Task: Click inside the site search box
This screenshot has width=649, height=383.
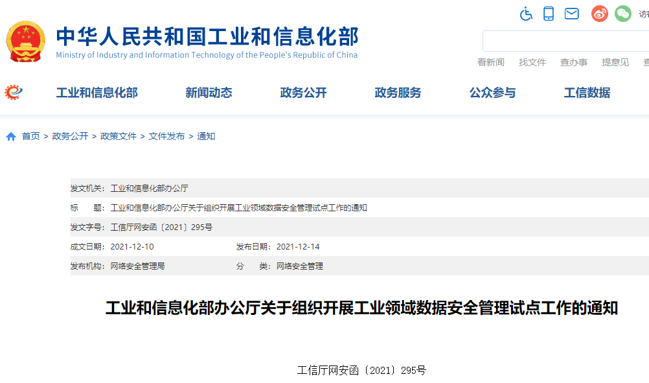Action: (x=564, y=40)
